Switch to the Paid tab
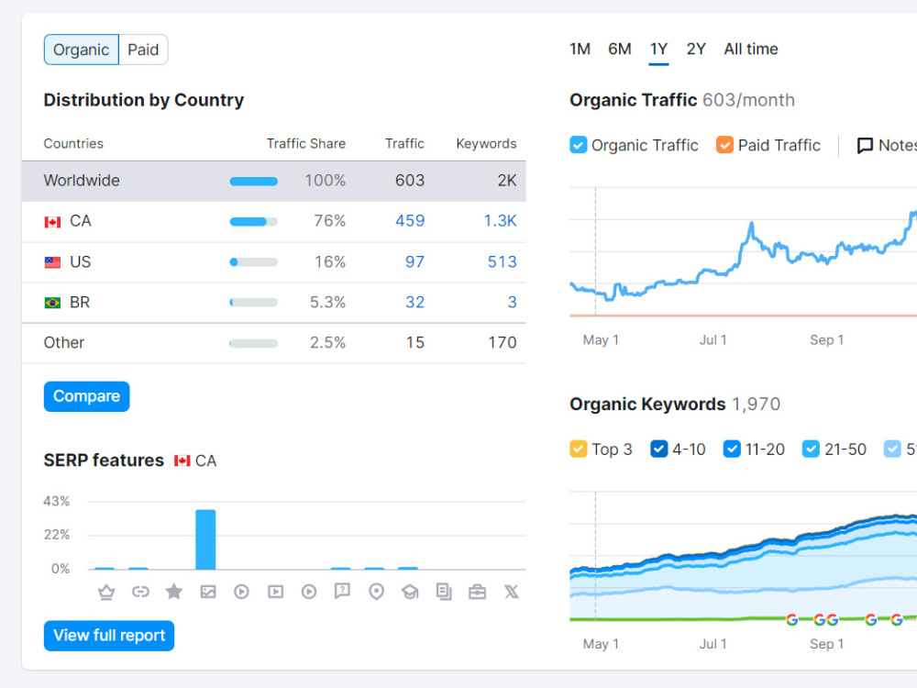Viewport: 917px width, 688px height. coord(143,50)
